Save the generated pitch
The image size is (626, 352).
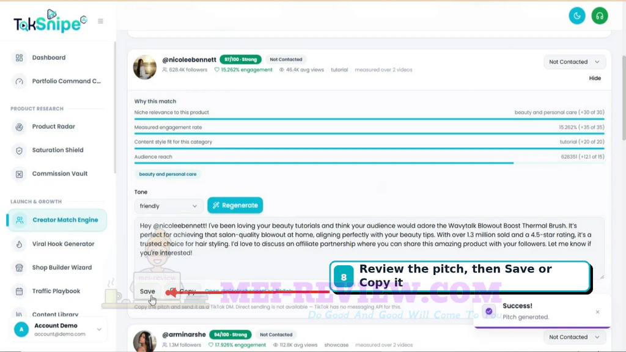[147, 291]
